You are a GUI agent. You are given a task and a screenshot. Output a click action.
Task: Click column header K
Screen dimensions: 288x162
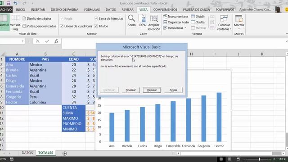tap(262, 54)
